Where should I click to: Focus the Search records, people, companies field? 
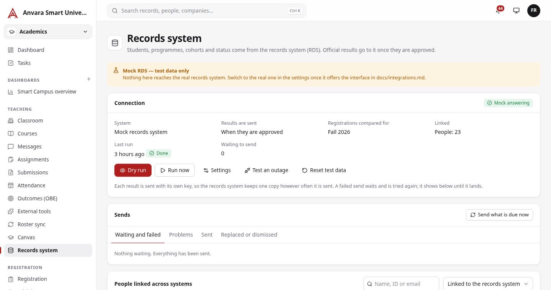(x=207, y=11)
